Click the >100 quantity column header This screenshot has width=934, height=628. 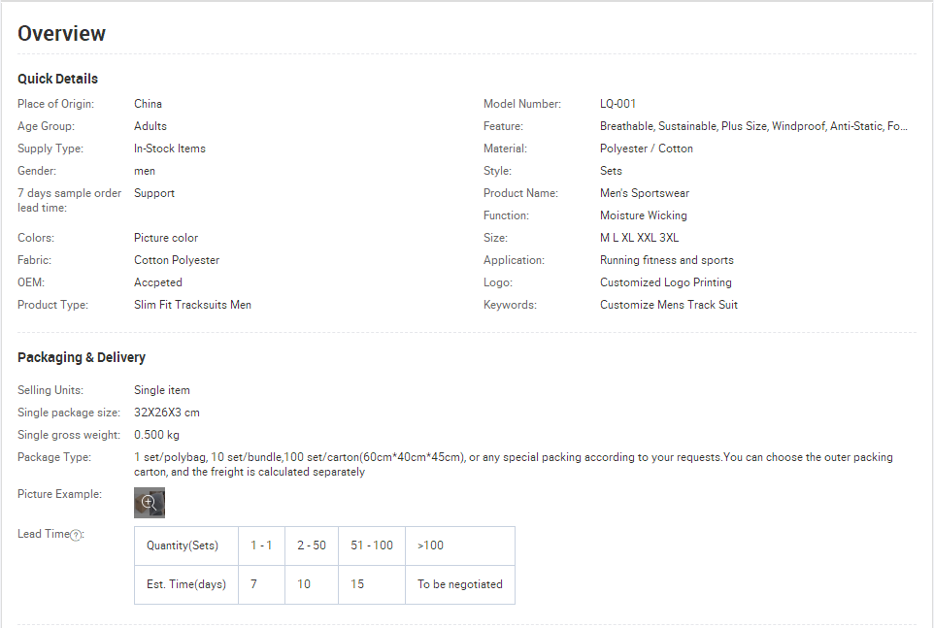coord(460,545)
